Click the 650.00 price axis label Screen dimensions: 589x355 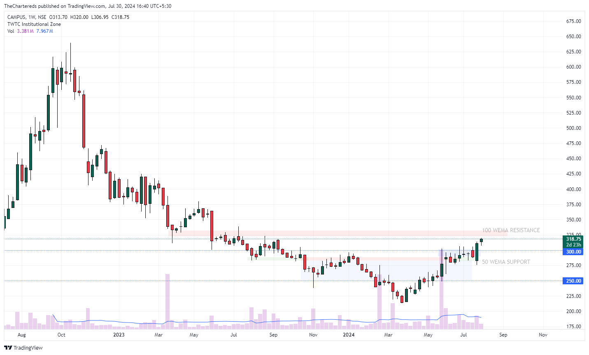[573, 37]
